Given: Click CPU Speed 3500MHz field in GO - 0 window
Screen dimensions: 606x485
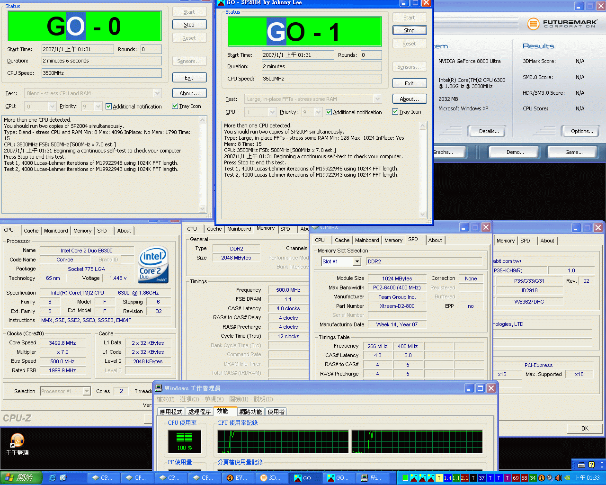Looking at the screenshot, I should click(102, 73).
